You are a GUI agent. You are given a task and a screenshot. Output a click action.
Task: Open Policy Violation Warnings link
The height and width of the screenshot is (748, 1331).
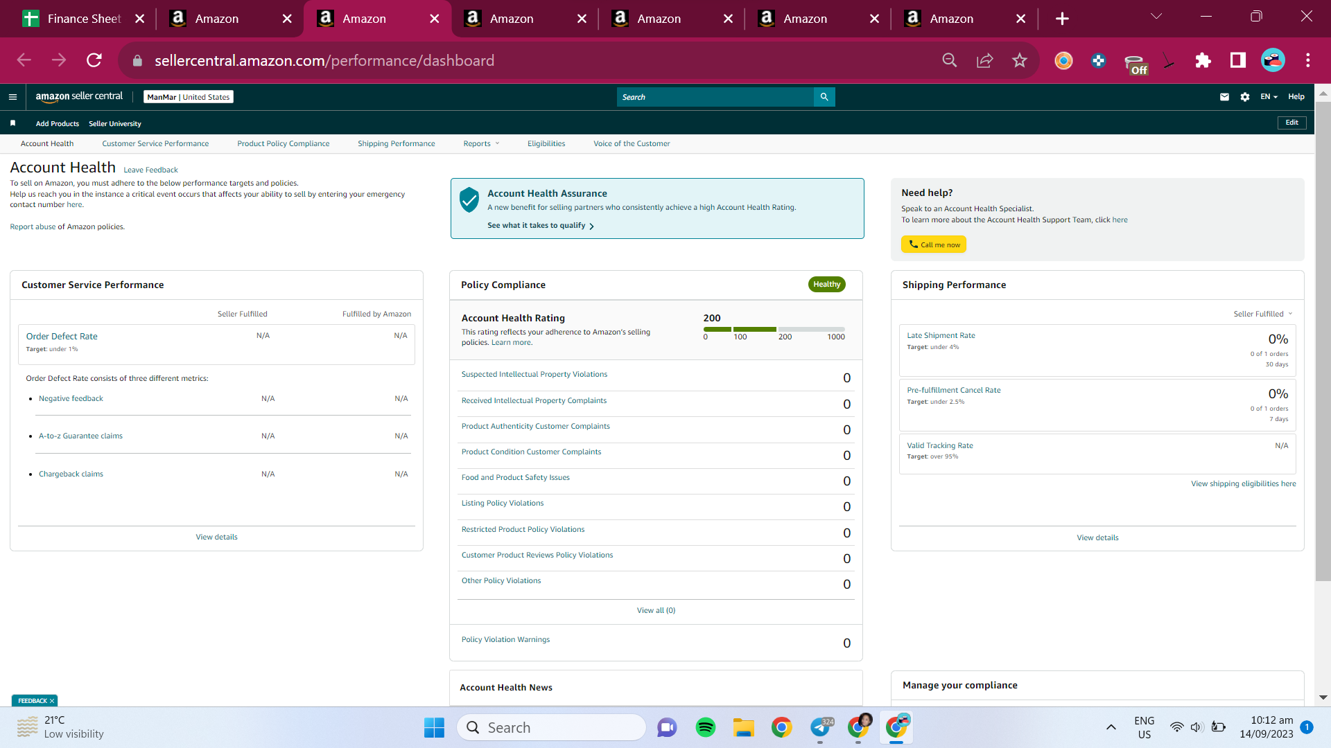(x=505, y=639)
